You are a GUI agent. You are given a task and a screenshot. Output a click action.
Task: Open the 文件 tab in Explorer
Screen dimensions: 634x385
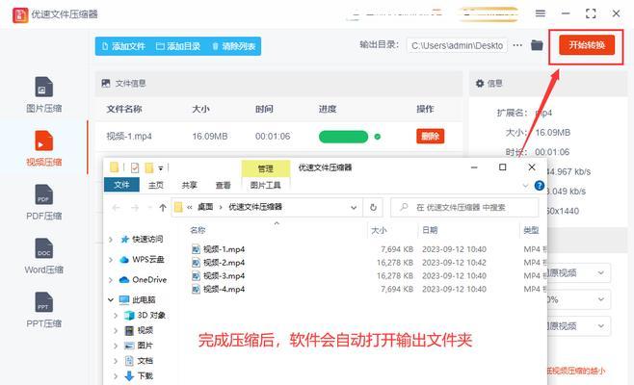click(x=121, y=185)
